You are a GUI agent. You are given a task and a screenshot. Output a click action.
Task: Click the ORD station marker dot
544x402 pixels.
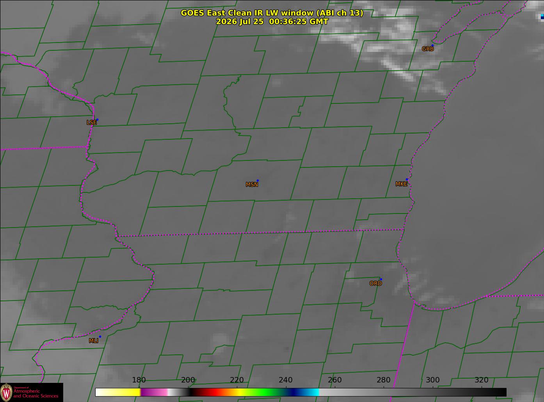point(381,279)
